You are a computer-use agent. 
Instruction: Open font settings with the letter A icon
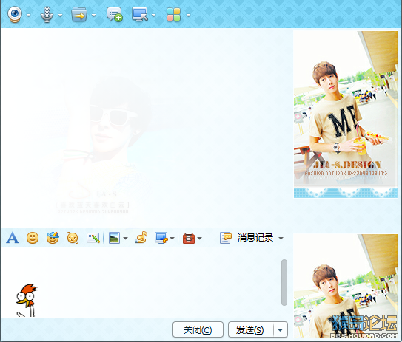click(13, 238)
